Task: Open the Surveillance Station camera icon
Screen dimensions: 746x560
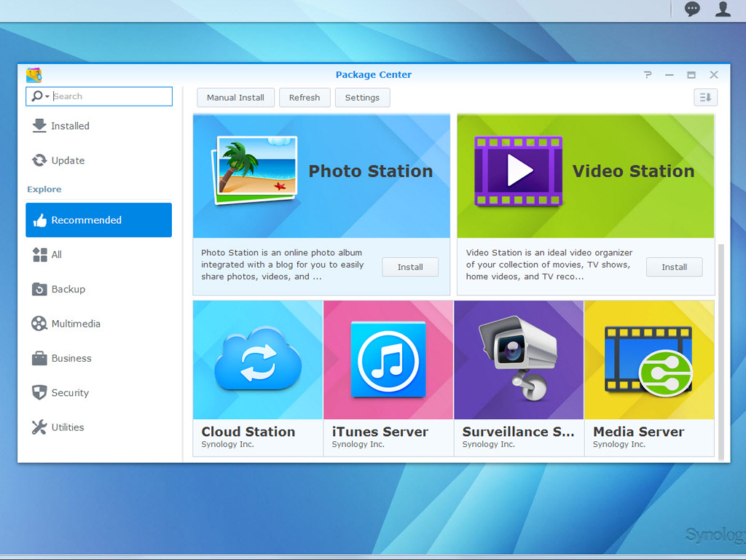Action: (x=519, y=357)
